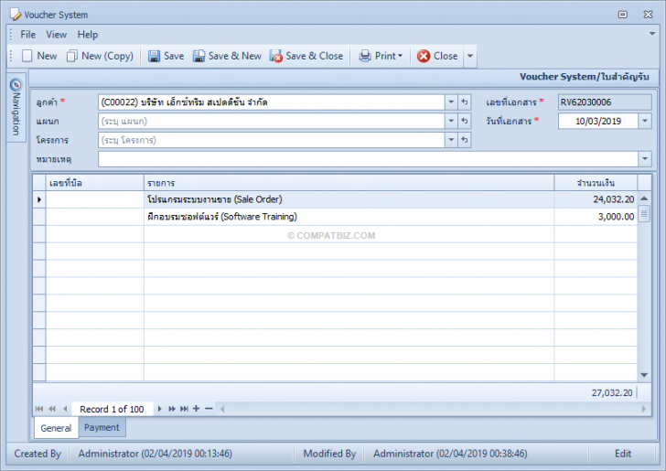Viewport: 666px width, 471px height.
Task: Click Created By Administrator timestamp
Action: (155, 454)
